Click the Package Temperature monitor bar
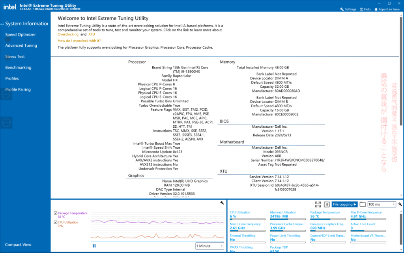404x253 pixels. [328, 219]
